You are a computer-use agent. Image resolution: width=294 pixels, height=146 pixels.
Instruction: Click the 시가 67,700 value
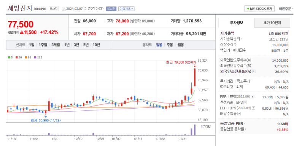tap(89, 34)
